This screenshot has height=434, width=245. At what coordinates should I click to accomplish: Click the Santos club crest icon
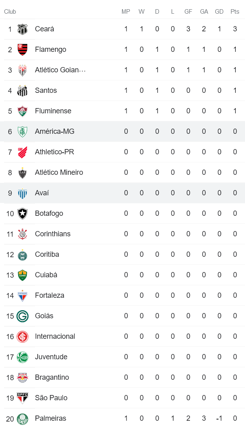[22, 90]
